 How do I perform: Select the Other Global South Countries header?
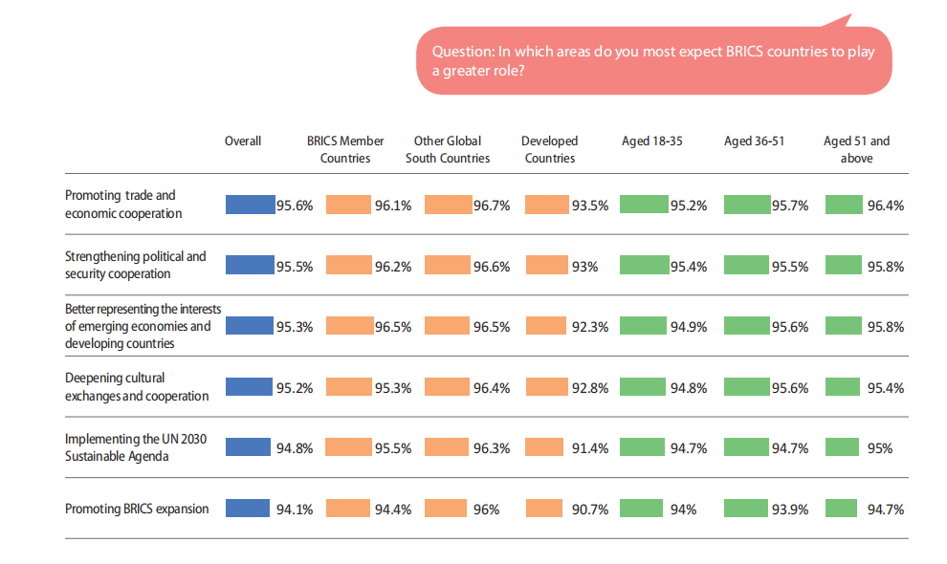(448, 149)
